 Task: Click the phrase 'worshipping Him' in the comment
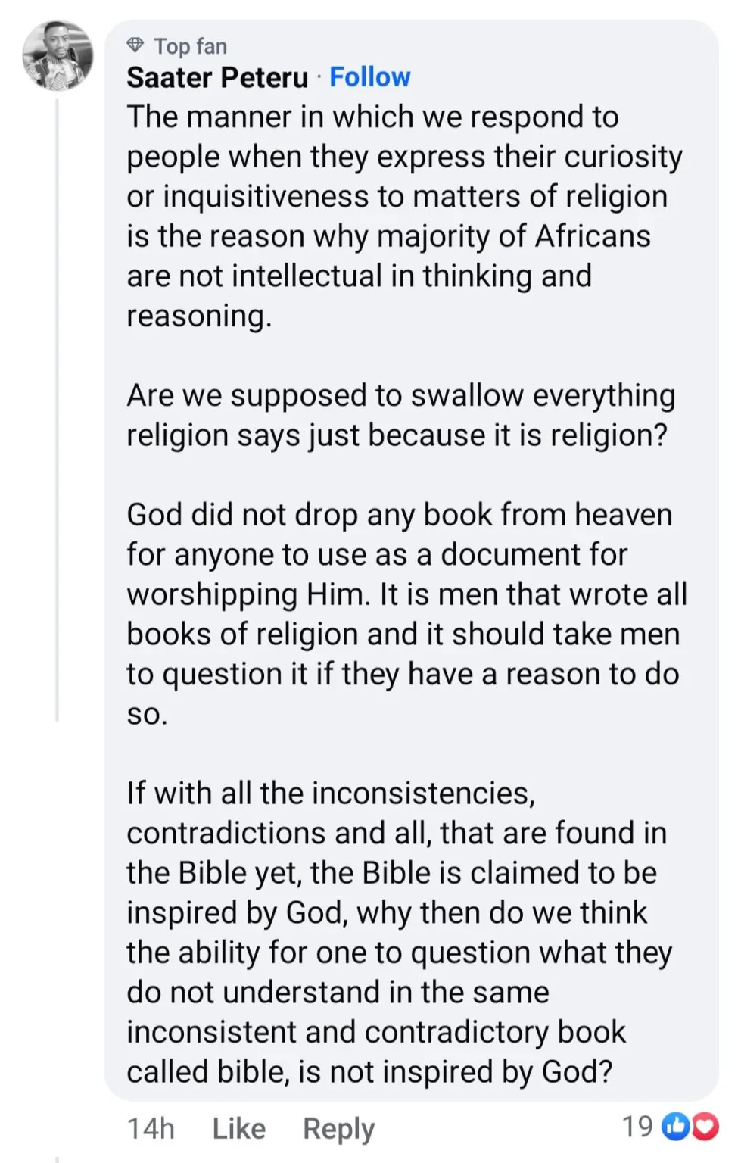pyautogui.click(x=248, y=594)
